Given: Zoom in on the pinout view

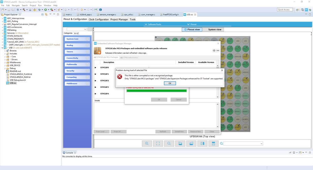Looking at the screenshot, I should pos(147,143).
